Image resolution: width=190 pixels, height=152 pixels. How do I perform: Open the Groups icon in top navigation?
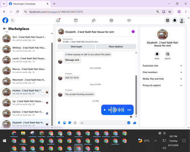tap(111, 20)
